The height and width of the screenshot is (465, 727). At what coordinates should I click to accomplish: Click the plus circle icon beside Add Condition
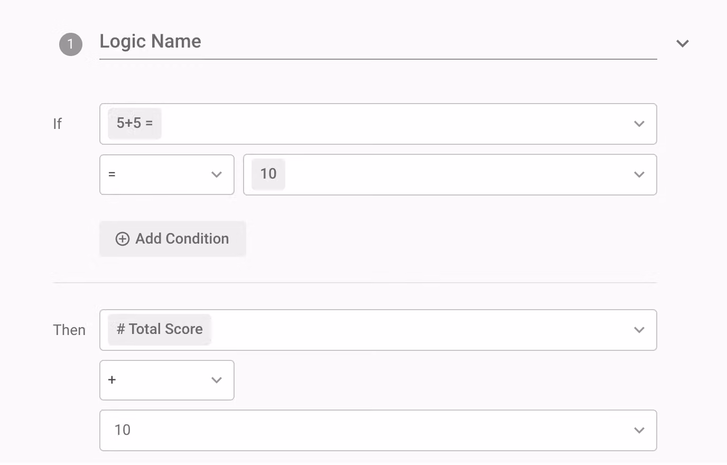tap(122, 239)
